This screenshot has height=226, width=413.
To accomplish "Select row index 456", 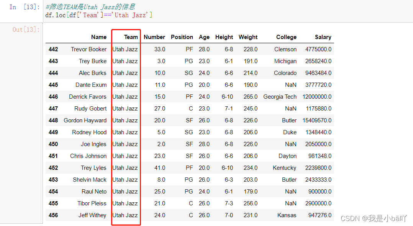I will (53, 215).
